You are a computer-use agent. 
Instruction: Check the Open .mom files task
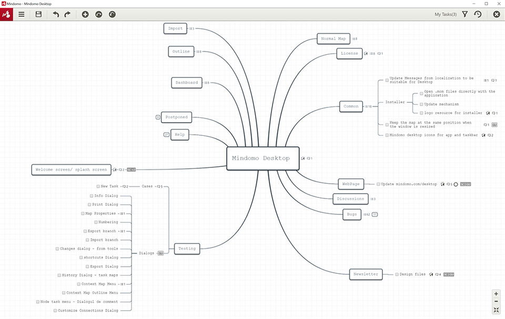coord(421,94)
